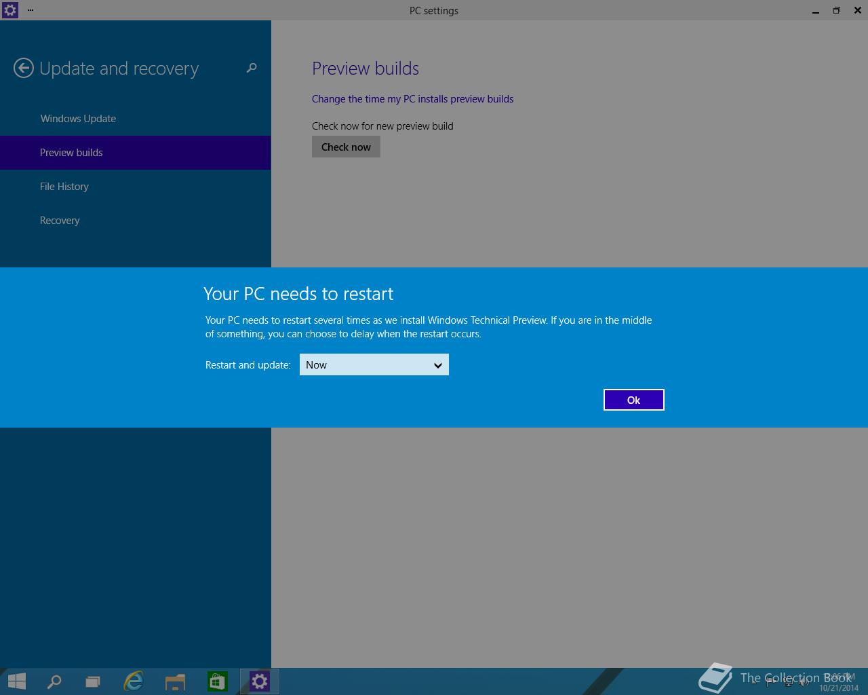This screenshot has height=695, width=868.
Task: Open link to change preview build install time
Action: pos(412,99)
